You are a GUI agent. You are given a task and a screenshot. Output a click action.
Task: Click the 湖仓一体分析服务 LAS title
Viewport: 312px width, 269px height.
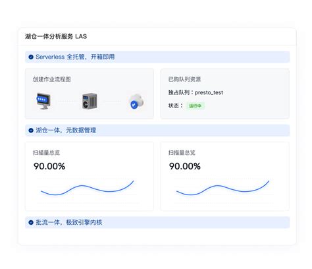pyautogui.click(x=56, y=36)
